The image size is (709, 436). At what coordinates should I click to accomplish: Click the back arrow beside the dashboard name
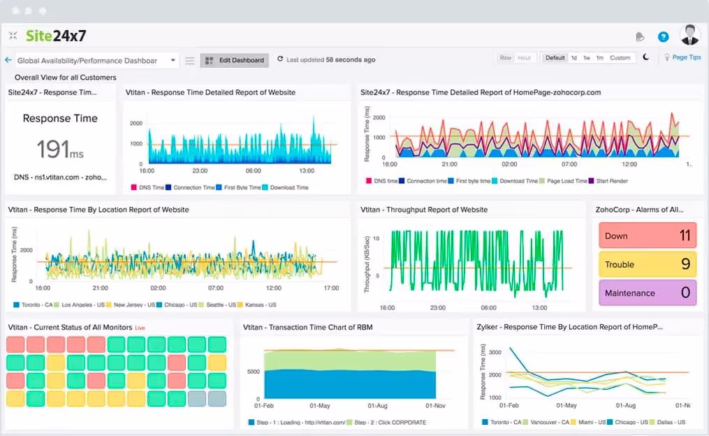pyautogui.click(x=7, y=60)
